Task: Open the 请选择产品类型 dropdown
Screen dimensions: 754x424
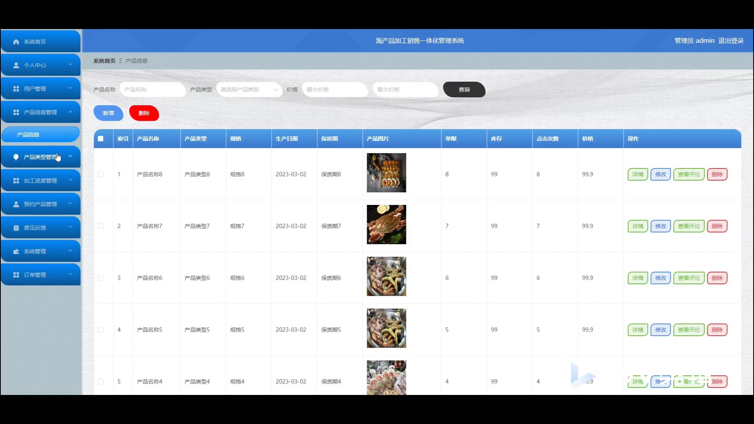Action: (249, 90)
